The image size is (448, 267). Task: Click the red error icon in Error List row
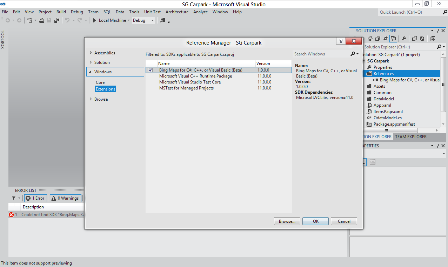[x=11, y=215]
